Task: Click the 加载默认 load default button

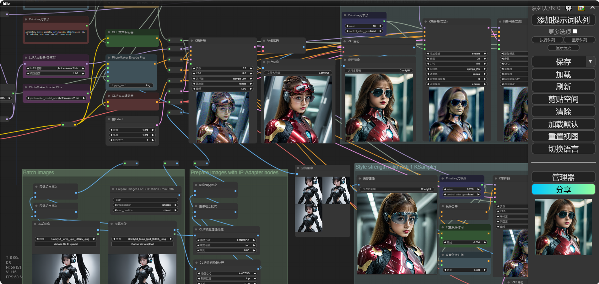Action: pos(563,124)
